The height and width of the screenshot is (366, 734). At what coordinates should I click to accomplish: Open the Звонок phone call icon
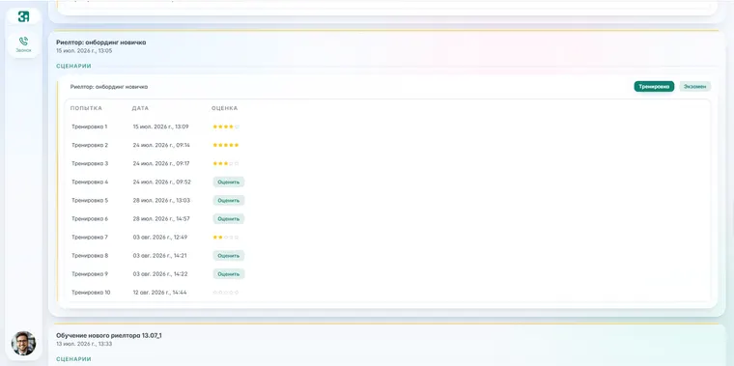point(23,45)
